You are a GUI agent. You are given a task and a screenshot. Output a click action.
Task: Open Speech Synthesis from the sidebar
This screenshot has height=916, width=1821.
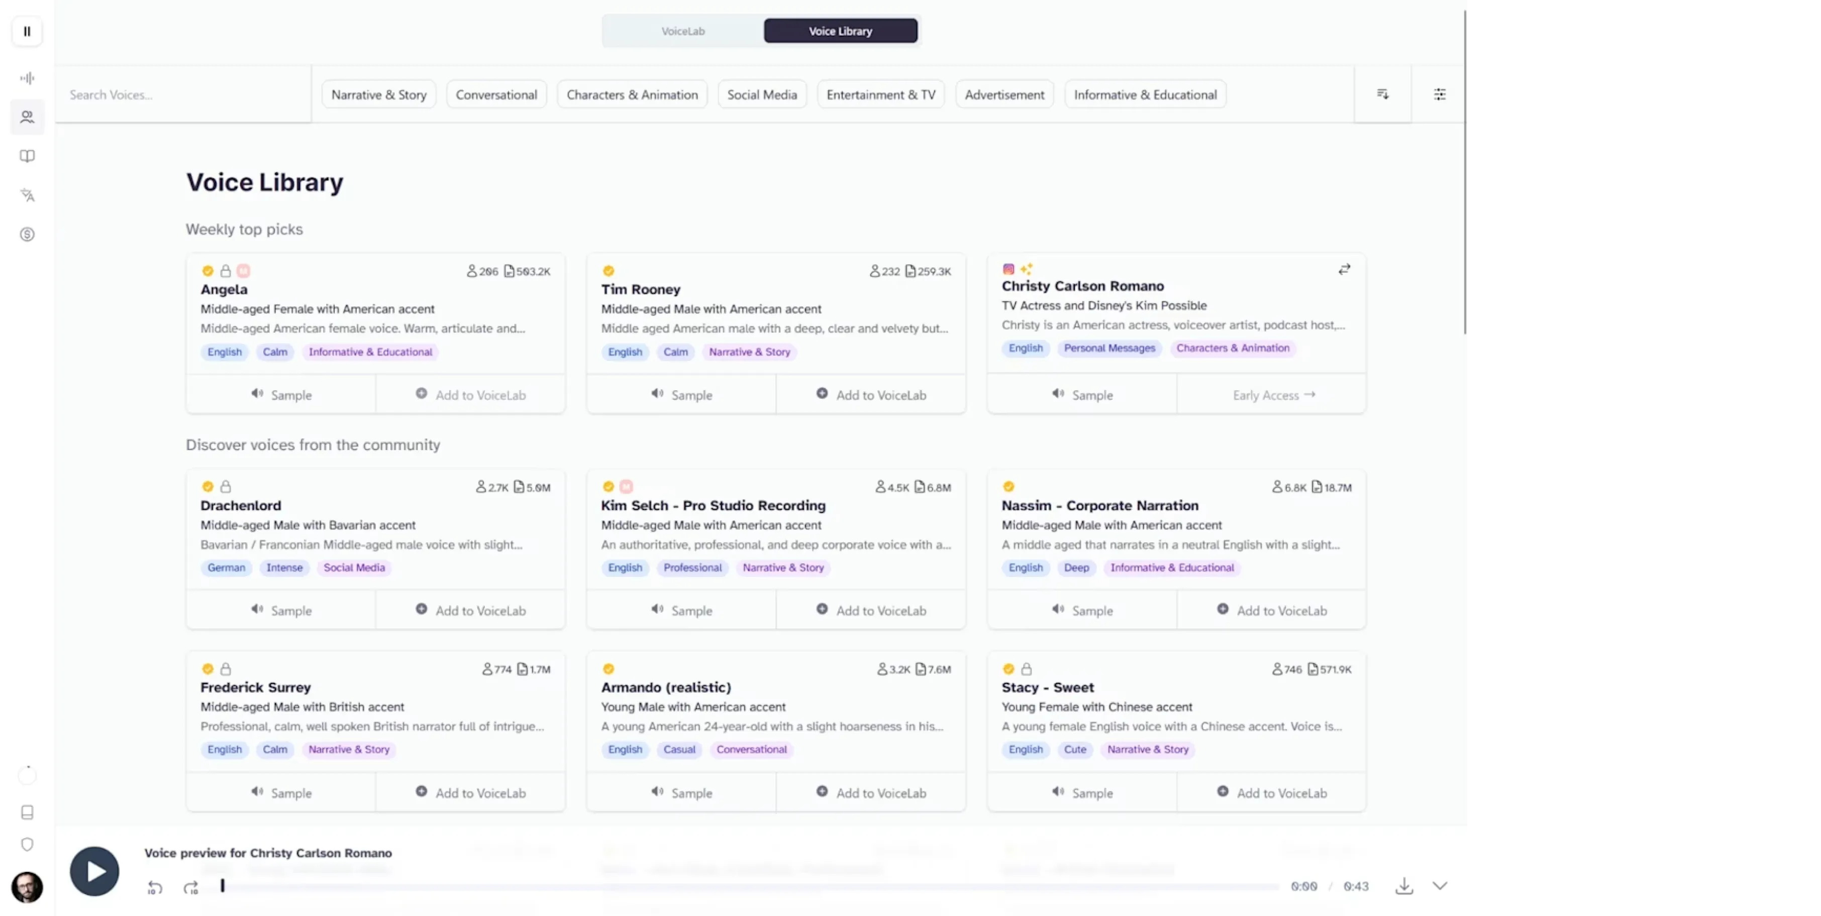27,78
